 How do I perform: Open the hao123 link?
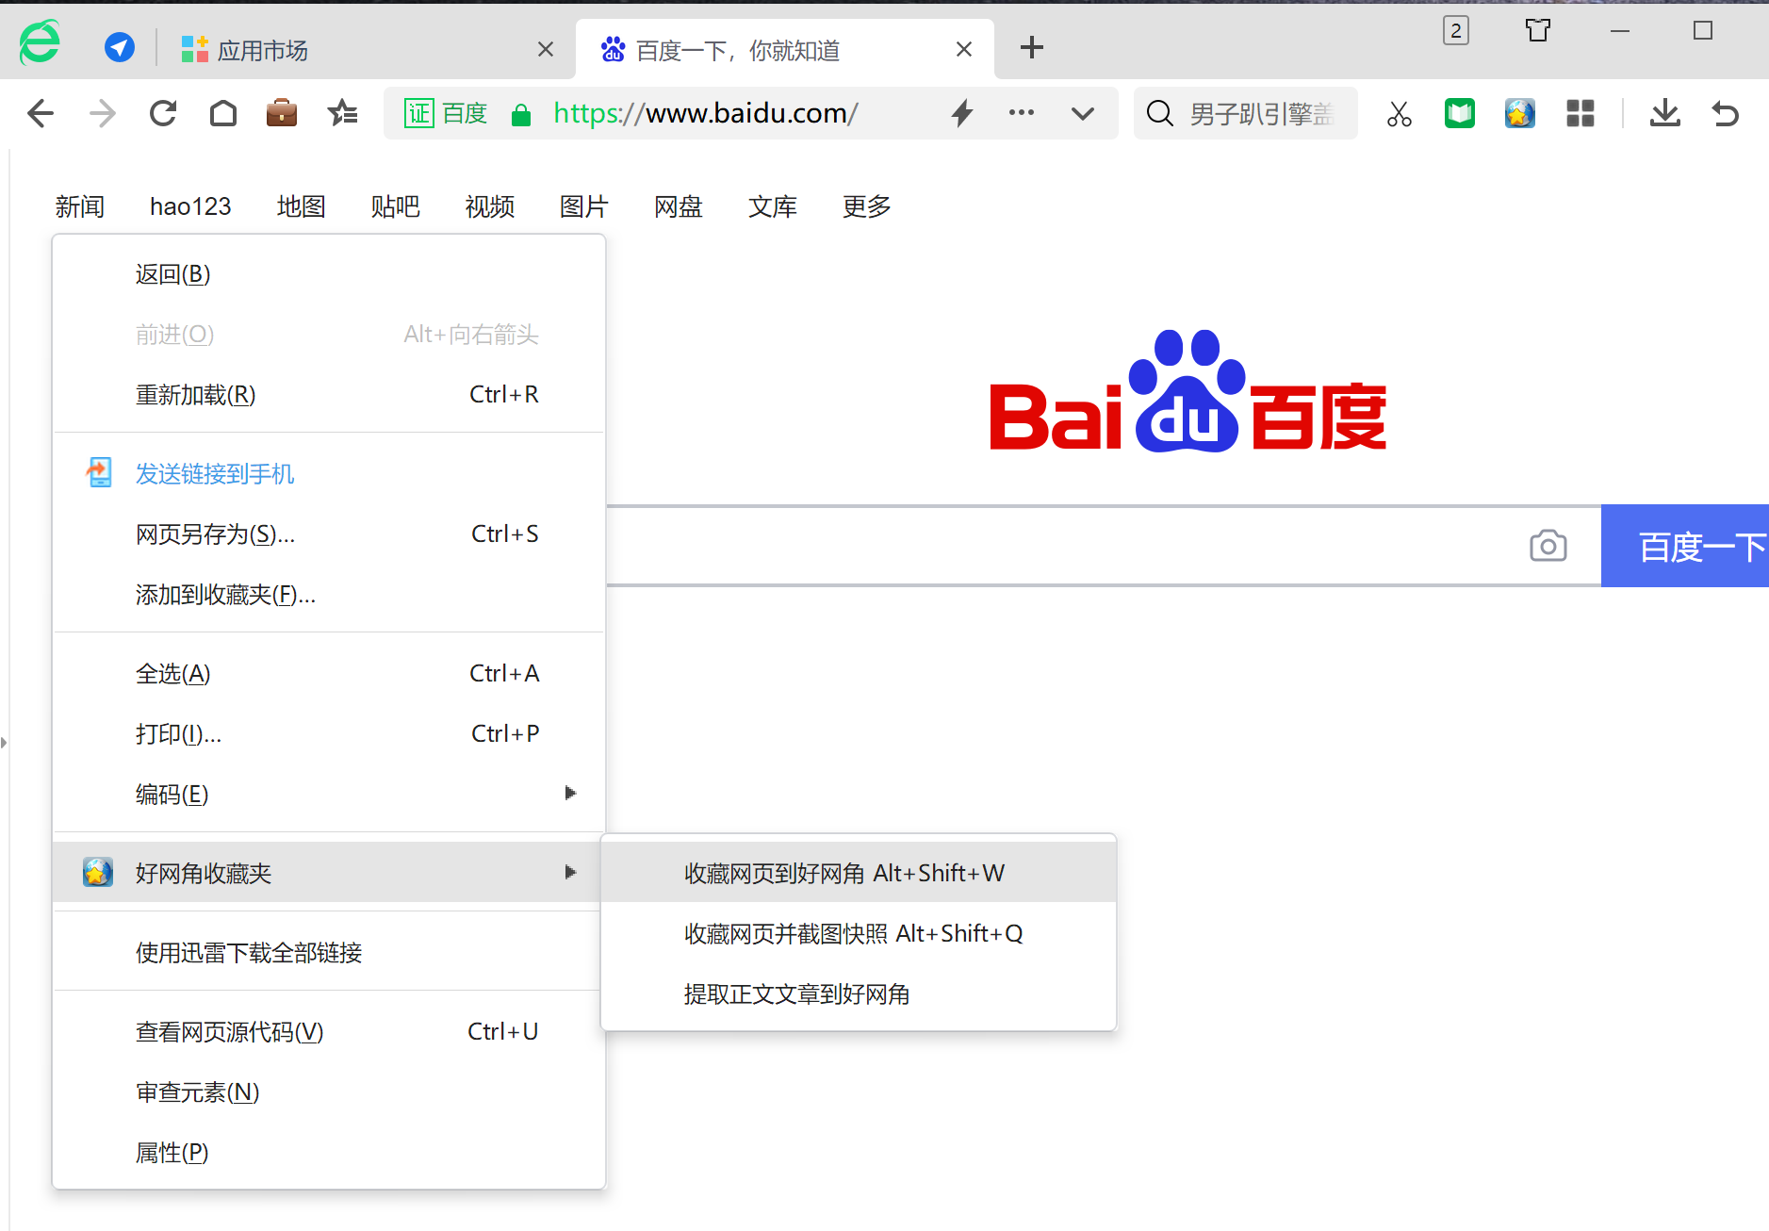190,206
